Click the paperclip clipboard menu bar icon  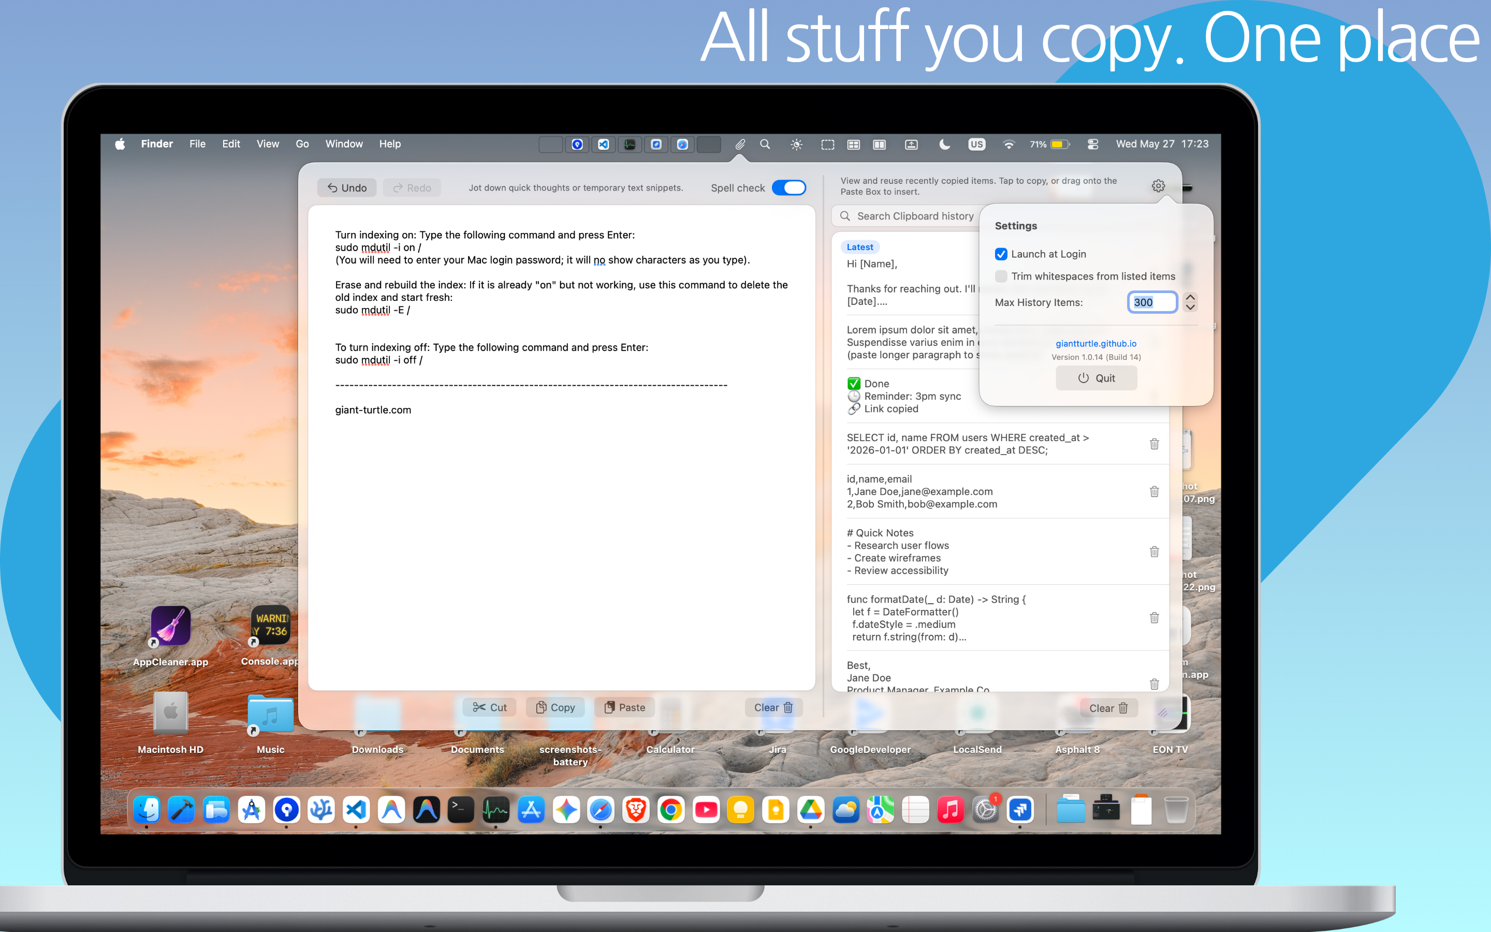740,144
